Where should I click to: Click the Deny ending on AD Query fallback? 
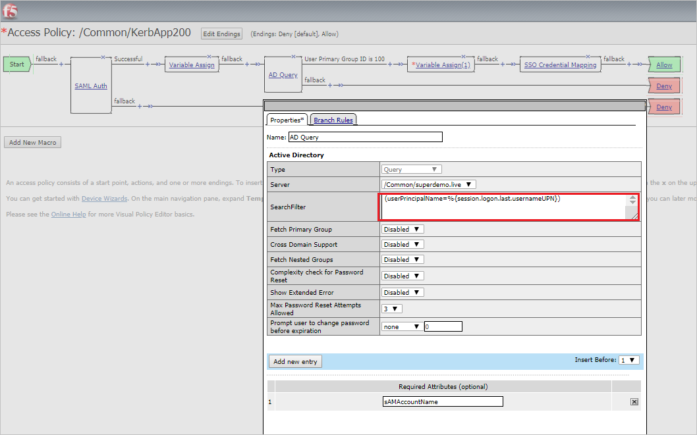(664, 86)
